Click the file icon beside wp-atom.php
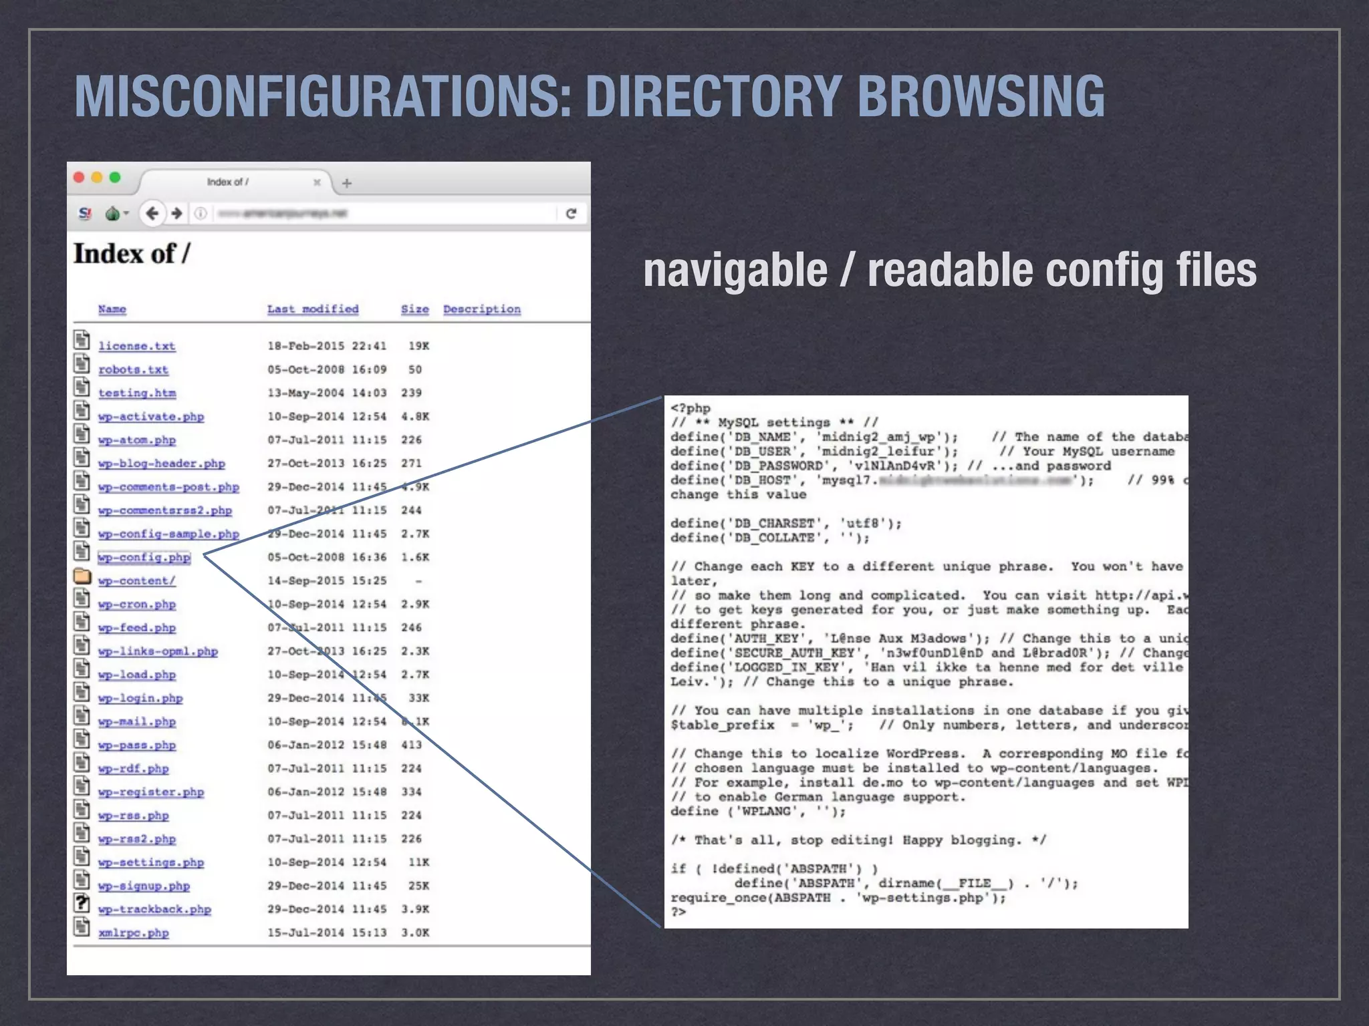 (82, 434)
